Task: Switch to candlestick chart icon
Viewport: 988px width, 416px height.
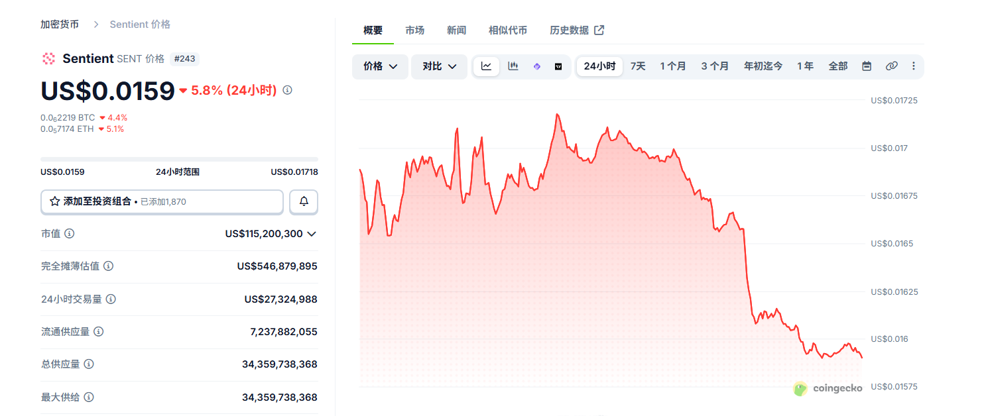Action: click(x=513, y=66)
